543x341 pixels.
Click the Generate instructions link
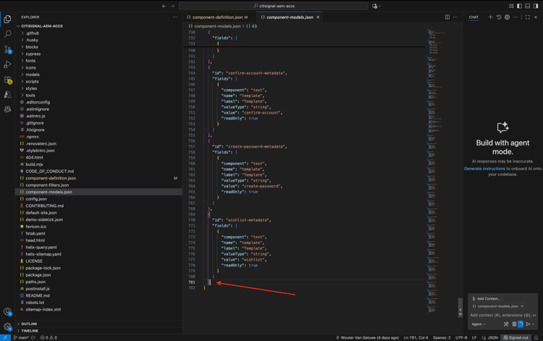click(484, 169)
